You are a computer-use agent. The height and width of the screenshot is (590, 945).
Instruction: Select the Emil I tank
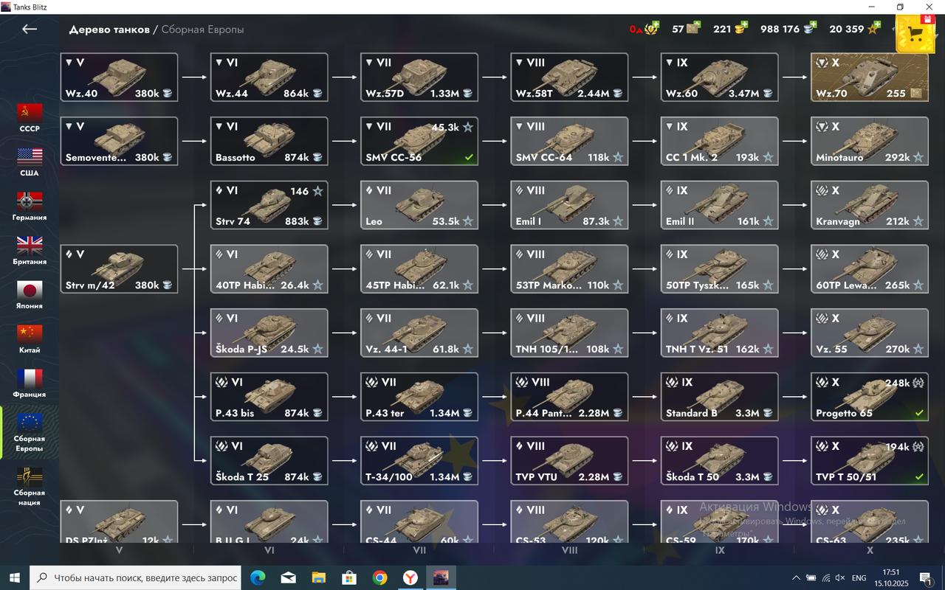pyautogui.click(x=569, y=205)
